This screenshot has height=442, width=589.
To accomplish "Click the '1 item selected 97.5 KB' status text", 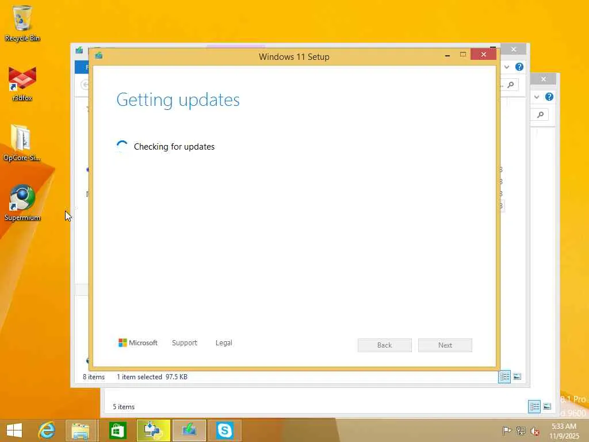I will point(152,376).
